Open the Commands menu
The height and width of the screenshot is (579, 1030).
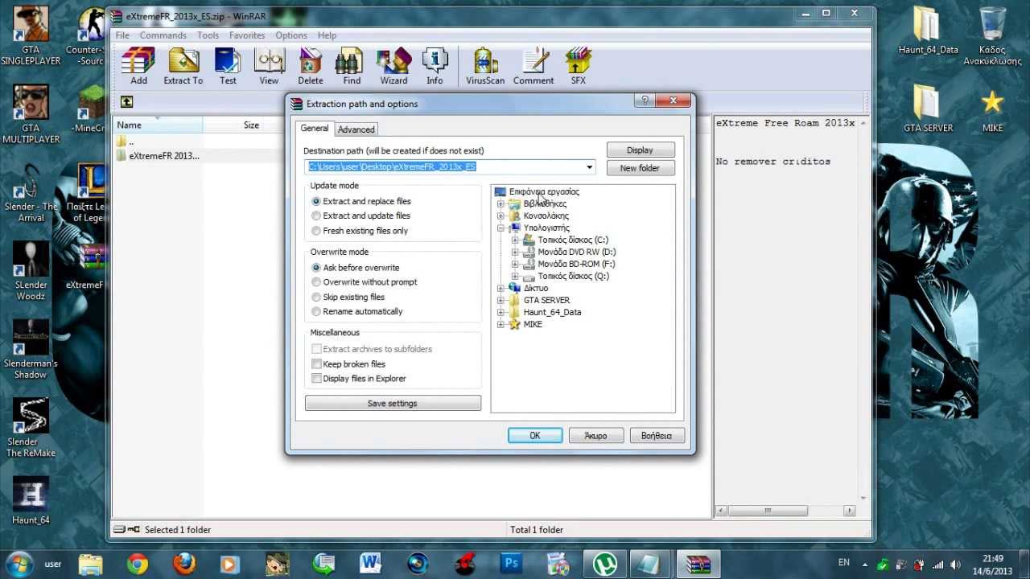point(163,35)
